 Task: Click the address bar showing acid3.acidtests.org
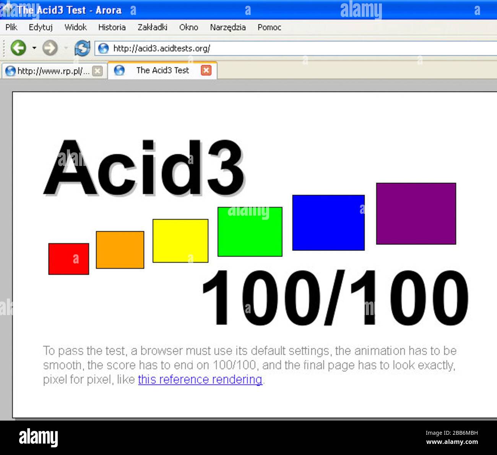[296, 49]
